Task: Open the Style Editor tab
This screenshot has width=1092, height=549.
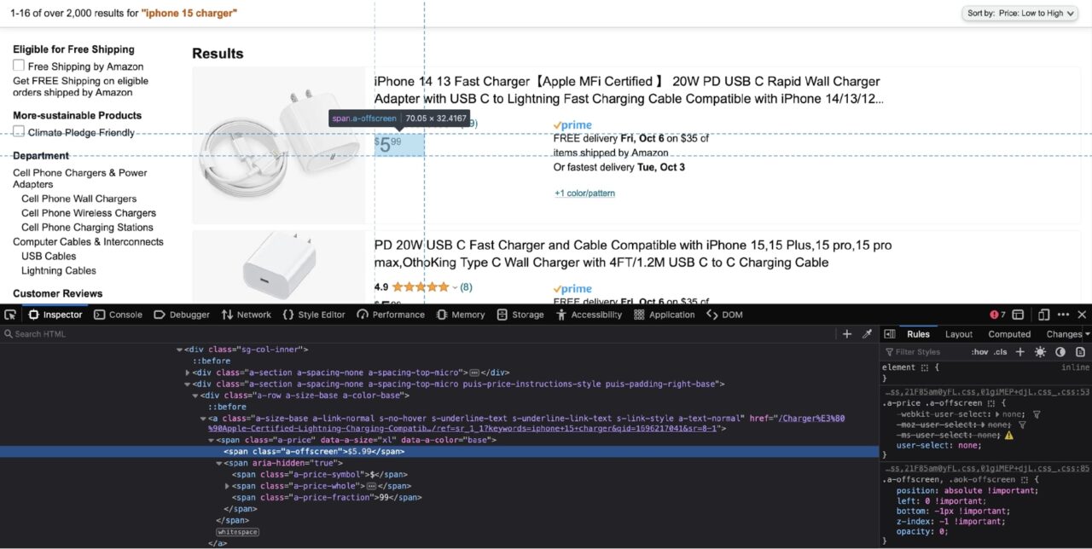Action: (314, 315)
